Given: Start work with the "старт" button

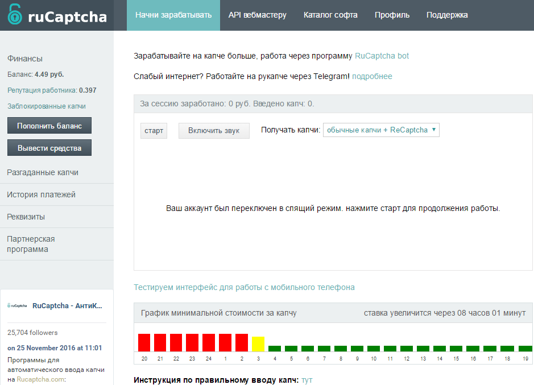Looking at the screenshot, I should pos(154,131).
